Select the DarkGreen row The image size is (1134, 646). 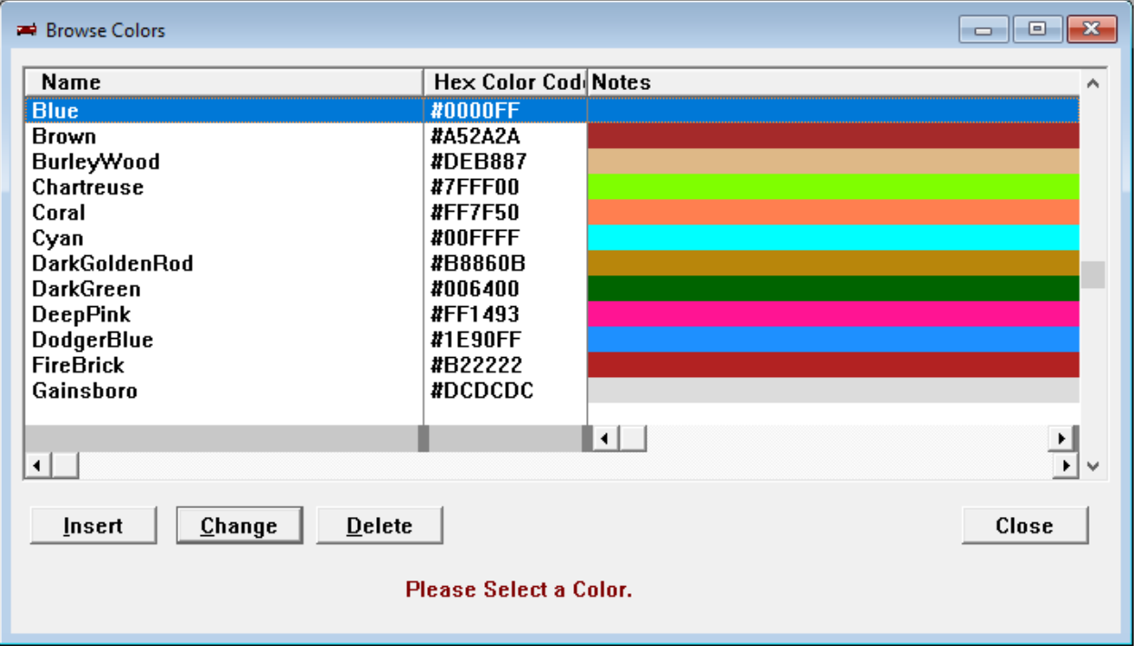(x=552, y=289)
